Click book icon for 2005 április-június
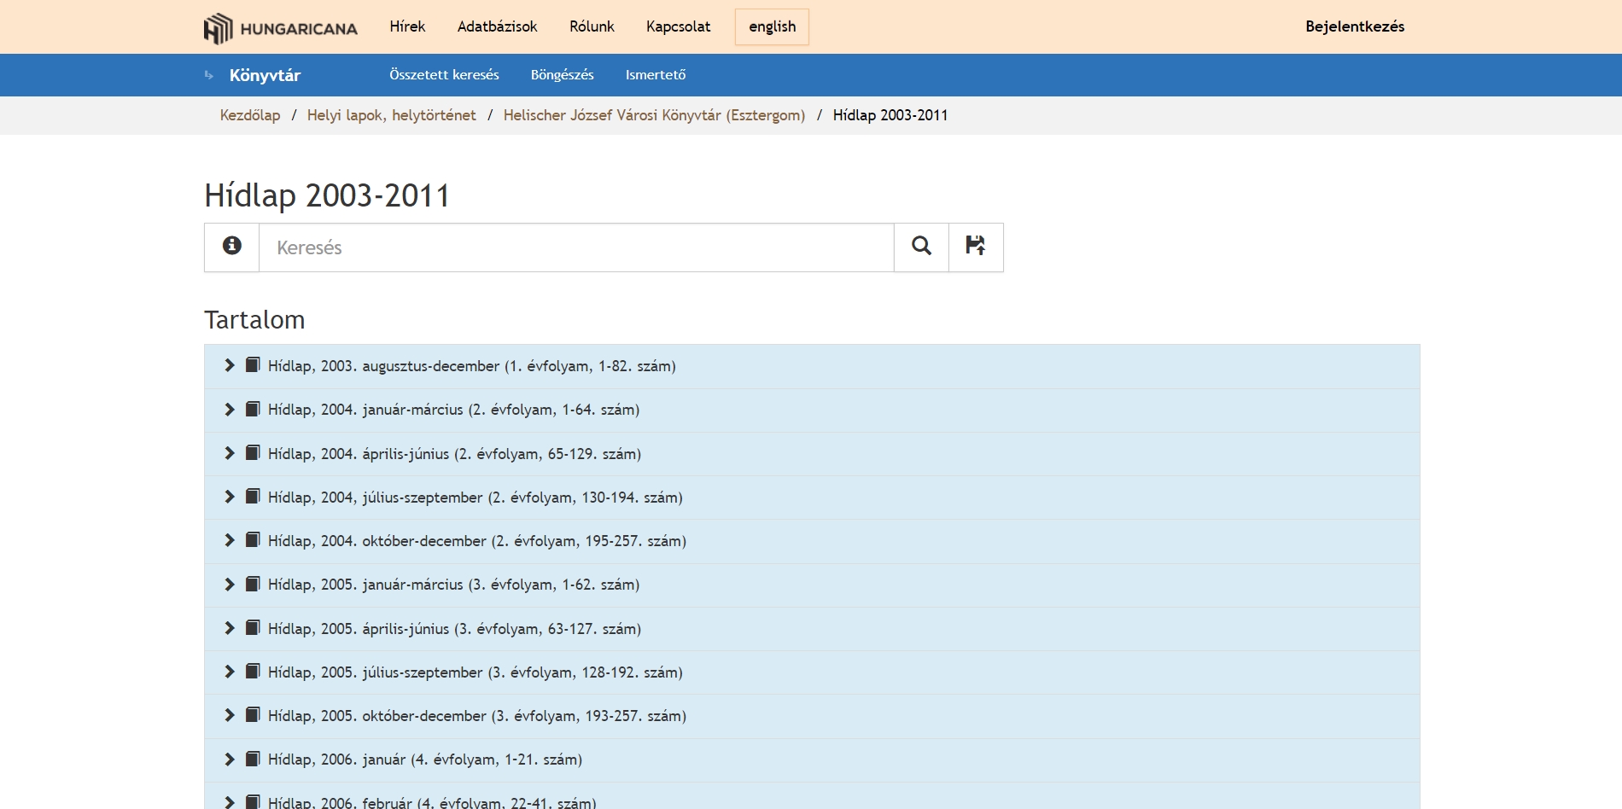 (253, 628)
